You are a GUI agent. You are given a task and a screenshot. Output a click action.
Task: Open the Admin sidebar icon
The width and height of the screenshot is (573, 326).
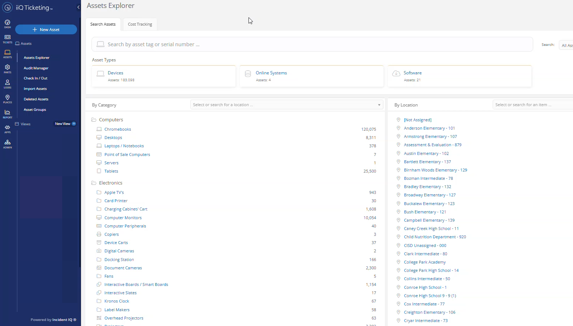(x=7, y=144)
